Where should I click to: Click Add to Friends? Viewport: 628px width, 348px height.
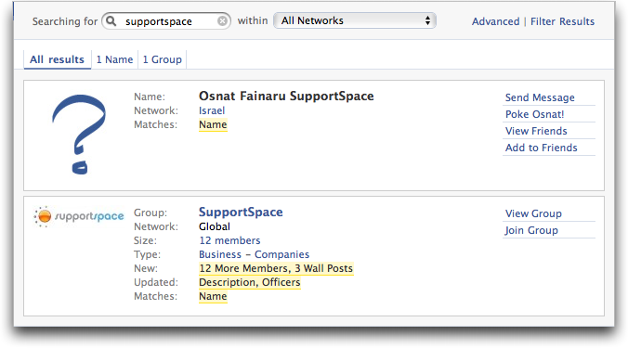541,148
